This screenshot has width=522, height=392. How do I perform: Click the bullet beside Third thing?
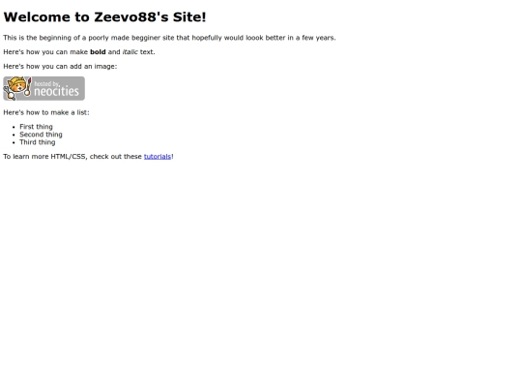tap(14, 142)
